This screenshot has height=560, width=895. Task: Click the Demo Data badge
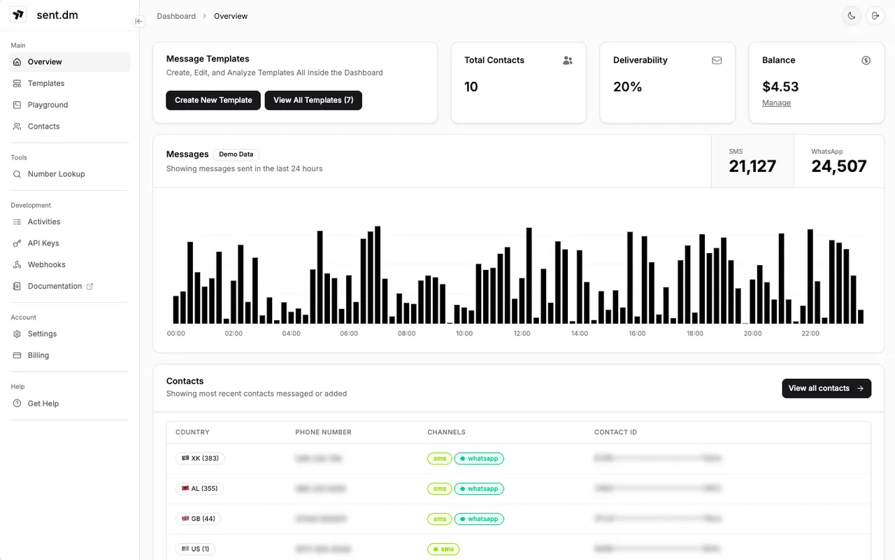click(236, 155)
